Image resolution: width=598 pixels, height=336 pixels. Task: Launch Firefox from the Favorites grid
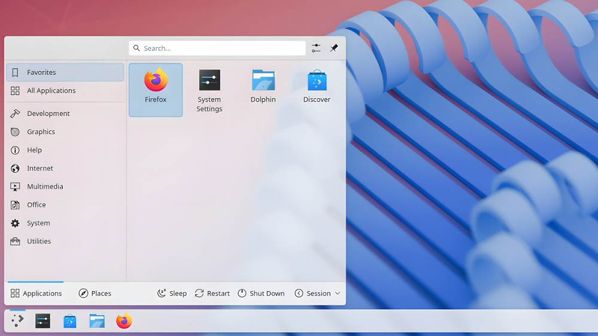tap(156, 90)
